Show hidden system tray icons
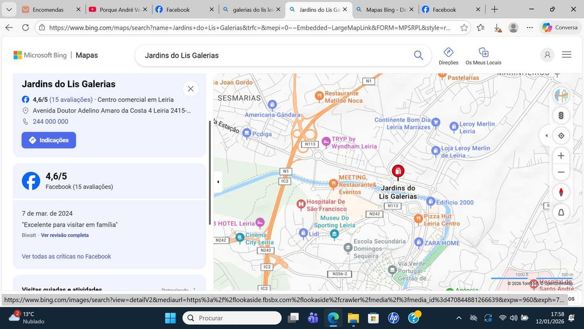Viewport: 584px width, 329px height. (x=459, y=318)
